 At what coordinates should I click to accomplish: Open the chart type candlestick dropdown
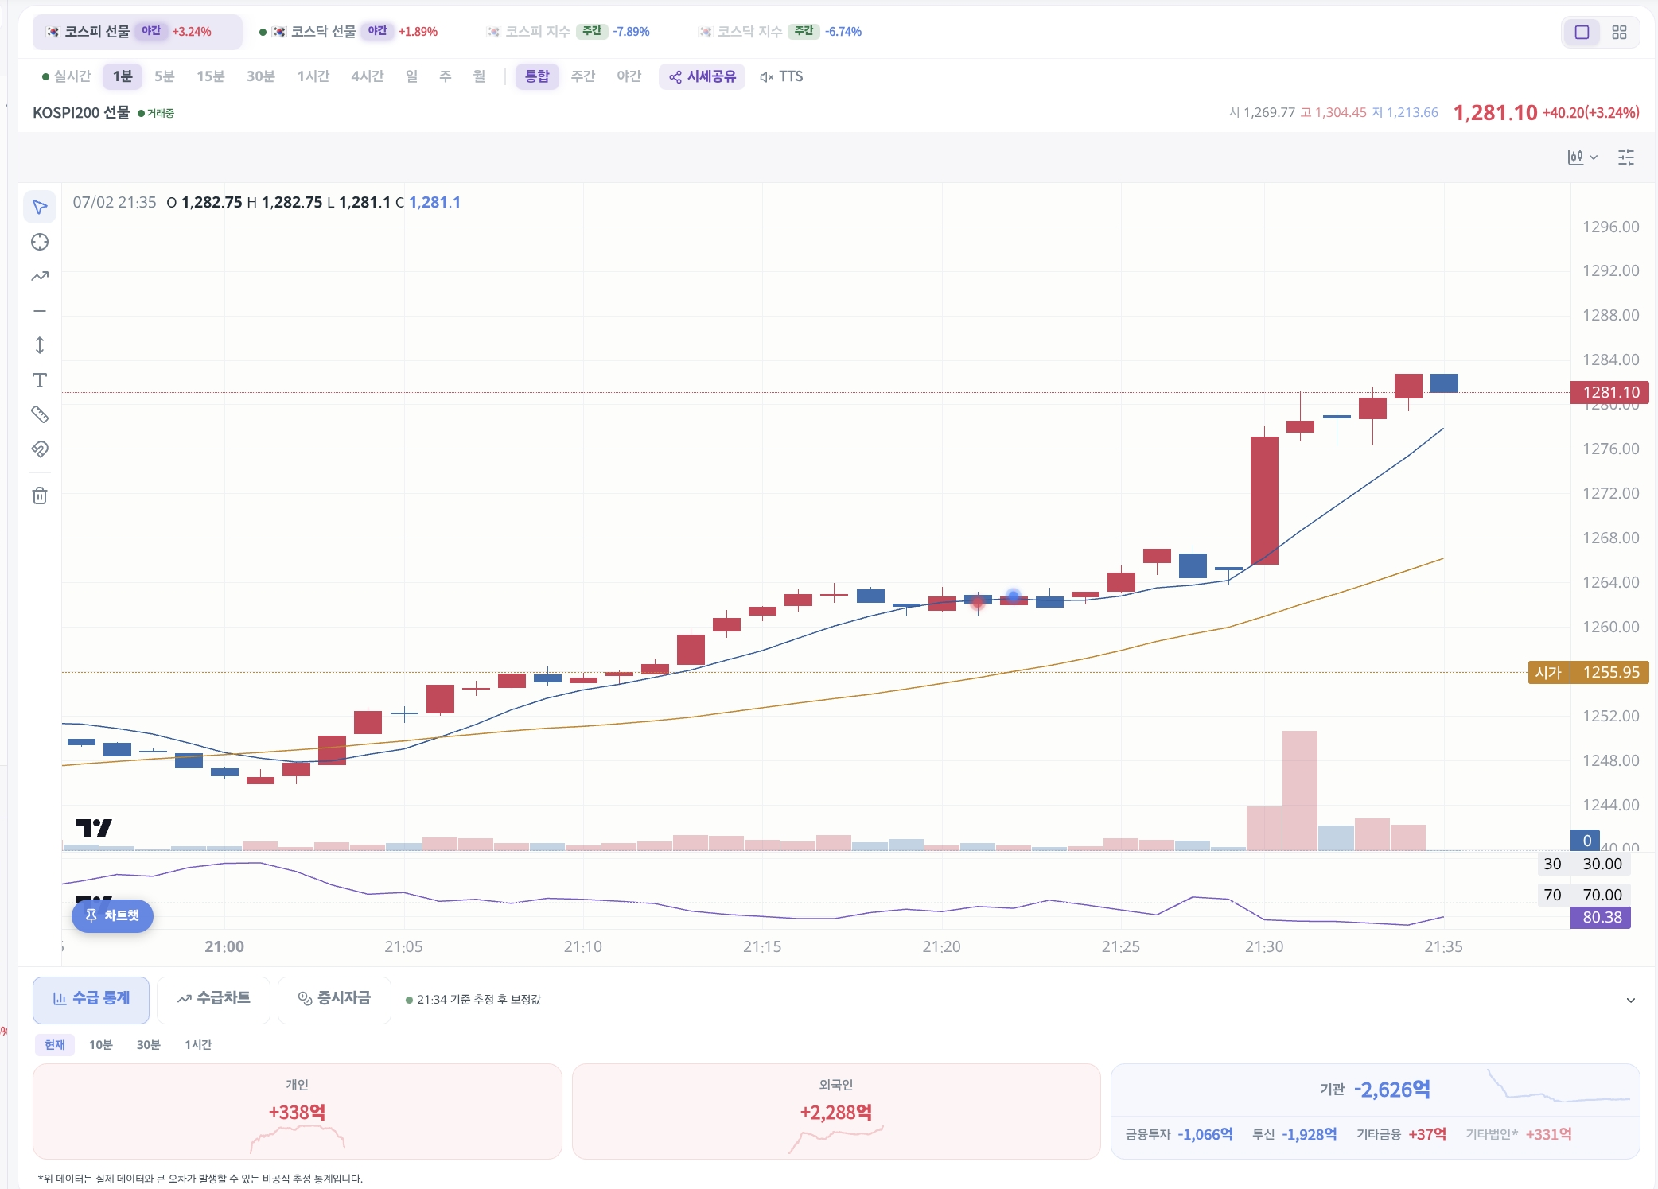[x=1582, y=157]
